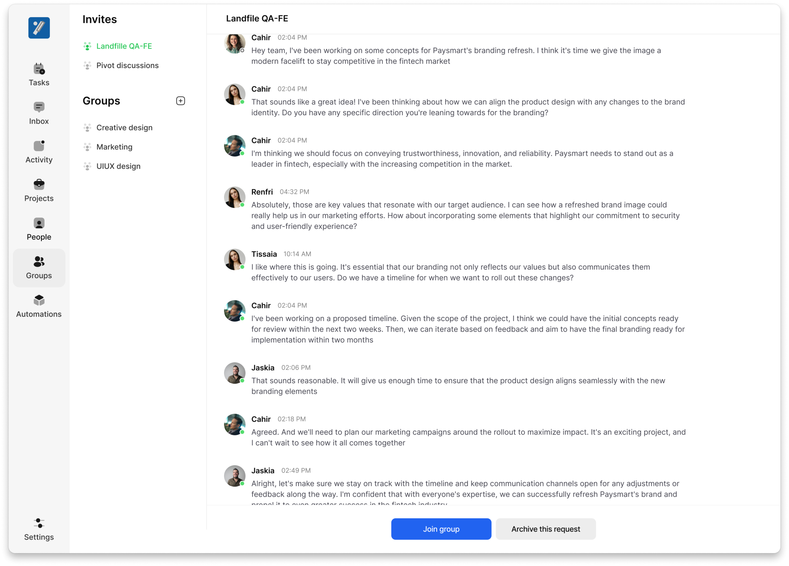Open the UIUX design group
Viewport: 789px width, 566px height.
pos(118,166)
